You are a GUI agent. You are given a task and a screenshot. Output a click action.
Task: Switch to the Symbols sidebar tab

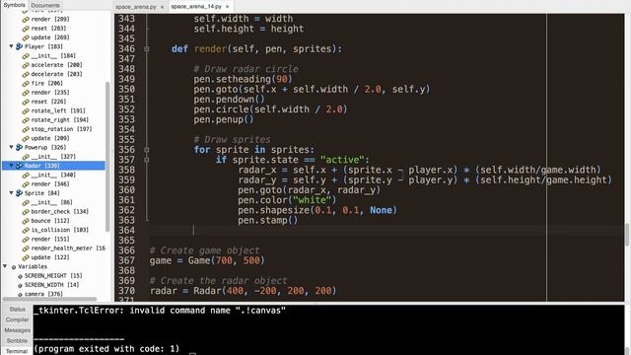[15, 5]
